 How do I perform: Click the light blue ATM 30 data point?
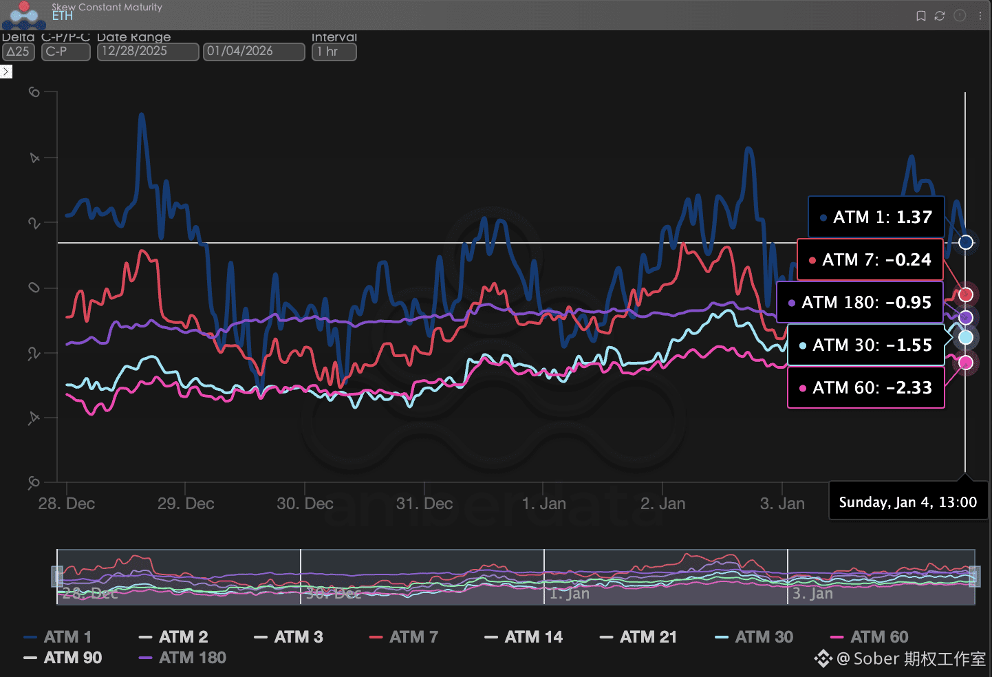(966, 337)
